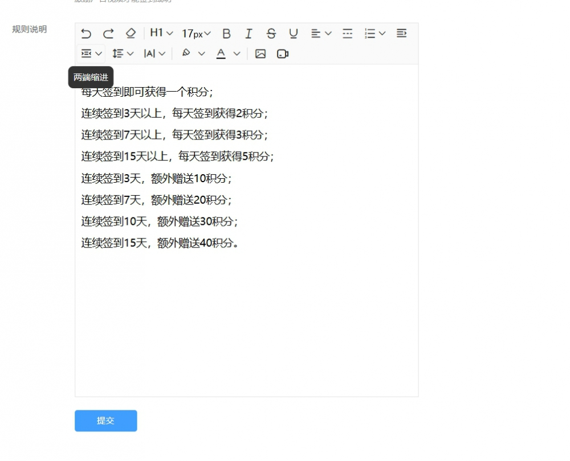Open the H1 heading dropdown
Viewport: 570px width, 461px height.
coord(161,34)
